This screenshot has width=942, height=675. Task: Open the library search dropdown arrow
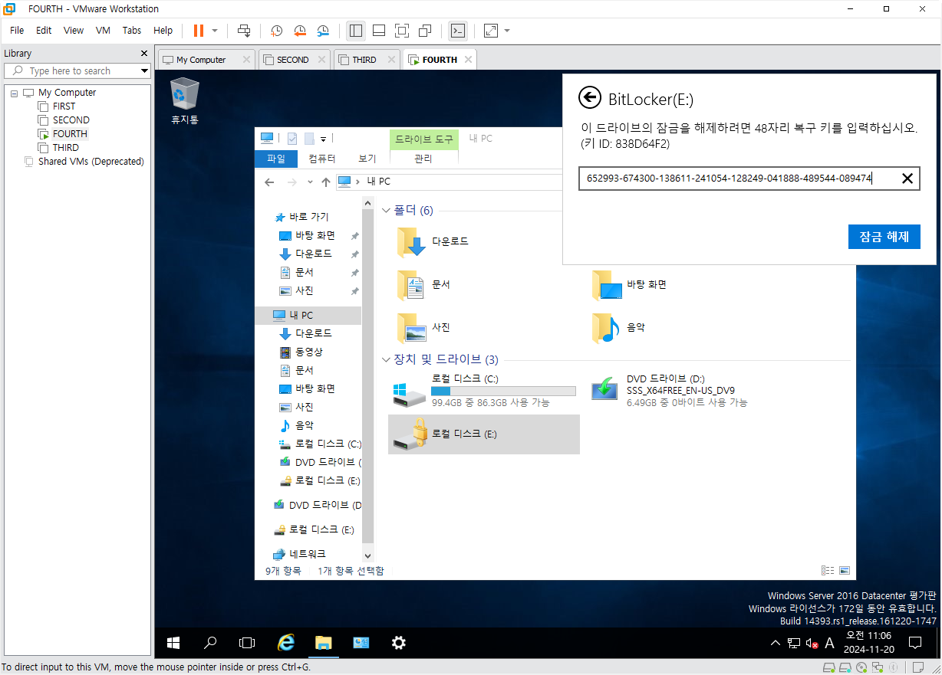(144, 70)
